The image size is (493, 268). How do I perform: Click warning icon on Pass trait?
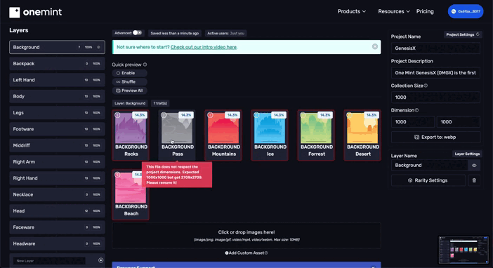[x=164, y=115]
